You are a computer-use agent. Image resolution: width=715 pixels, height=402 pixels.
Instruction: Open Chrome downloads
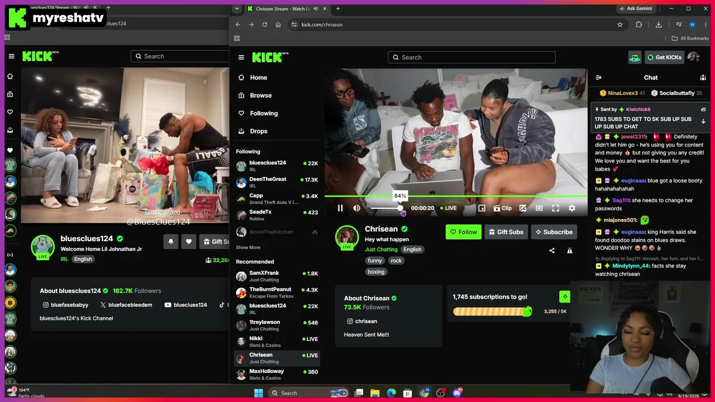pyautogui.click(x=659, y=25)
